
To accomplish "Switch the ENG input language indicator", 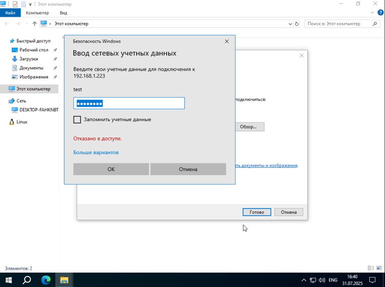I will (333, 280).
